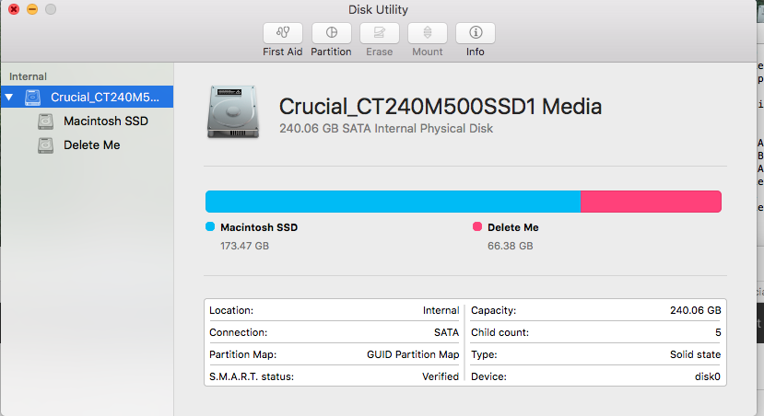The height and width of the screenshot is (416, 764).
Task: Click the pink Delete Me bar segment
Action: click(651, 202)
